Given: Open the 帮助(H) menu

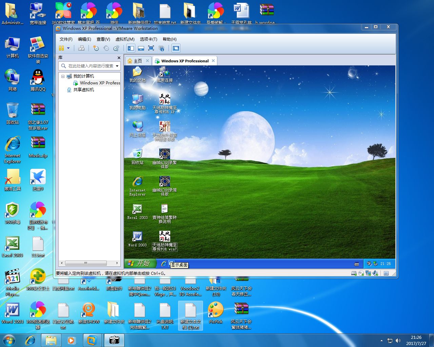Looking at the screenshot, I should (170, 39).
